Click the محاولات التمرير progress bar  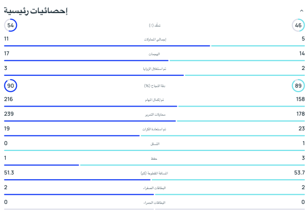[x=154, y=121]
